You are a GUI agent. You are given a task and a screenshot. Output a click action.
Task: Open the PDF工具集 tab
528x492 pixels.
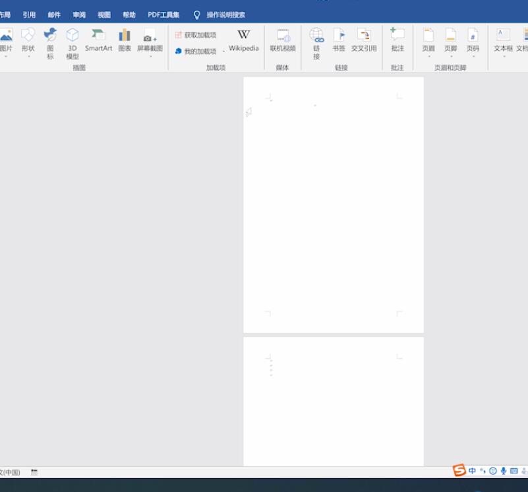pyautogui.click(x=163, y=15)
